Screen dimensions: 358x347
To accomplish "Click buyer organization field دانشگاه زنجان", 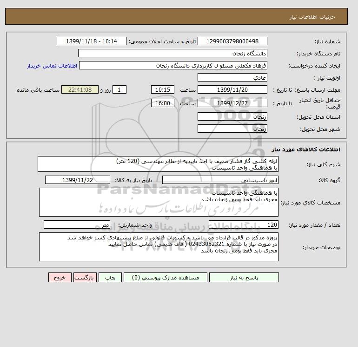I will (172, 53).
